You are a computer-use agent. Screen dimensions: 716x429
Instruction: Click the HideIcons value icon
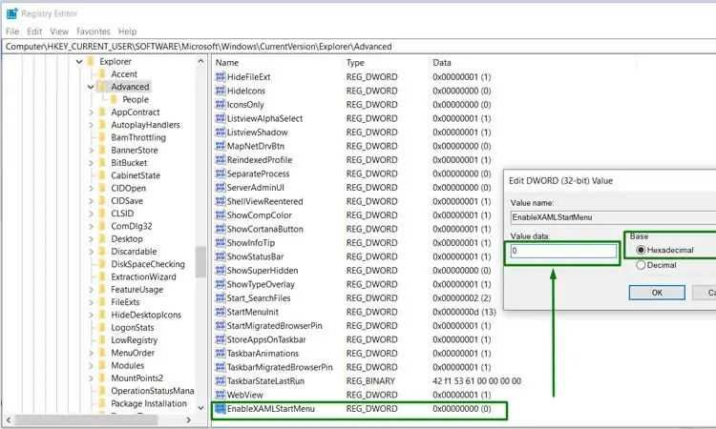[221, 91]
